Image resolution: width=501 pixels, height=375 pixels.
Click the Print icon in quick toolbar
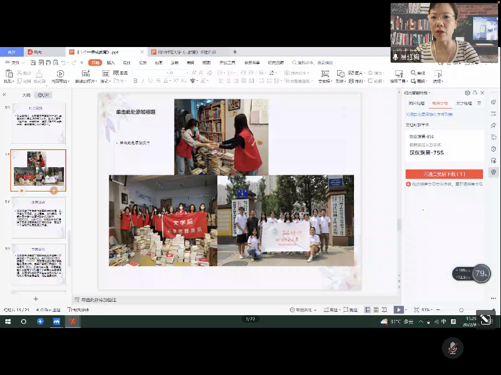[48, 63]
